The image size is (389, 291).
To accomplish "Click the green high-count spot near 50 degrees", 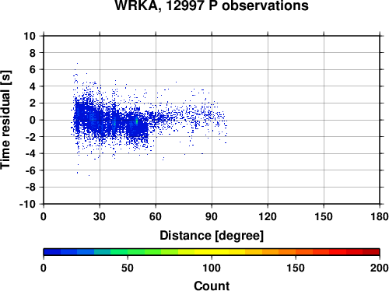I will coord(137,121).
